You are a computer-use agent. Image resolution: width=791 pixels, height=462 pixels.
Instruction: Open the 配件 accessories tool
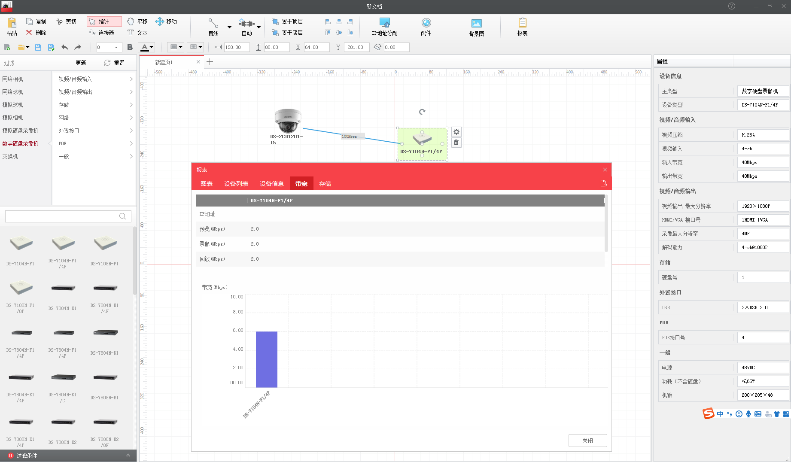(426, 27)
